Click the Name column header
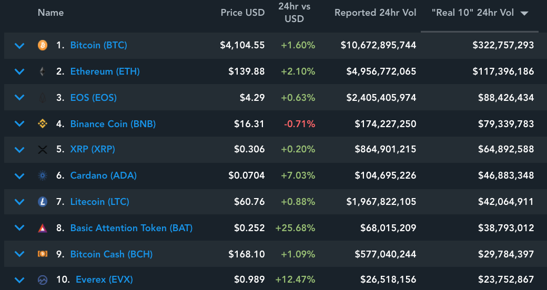Screen dimensions: 547x290 pyautogui.click(x=50, y=13)
